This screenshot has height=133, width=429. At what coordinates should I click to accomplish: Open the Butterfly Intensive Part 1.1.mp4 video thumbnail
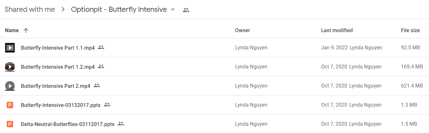pos(10,48)
